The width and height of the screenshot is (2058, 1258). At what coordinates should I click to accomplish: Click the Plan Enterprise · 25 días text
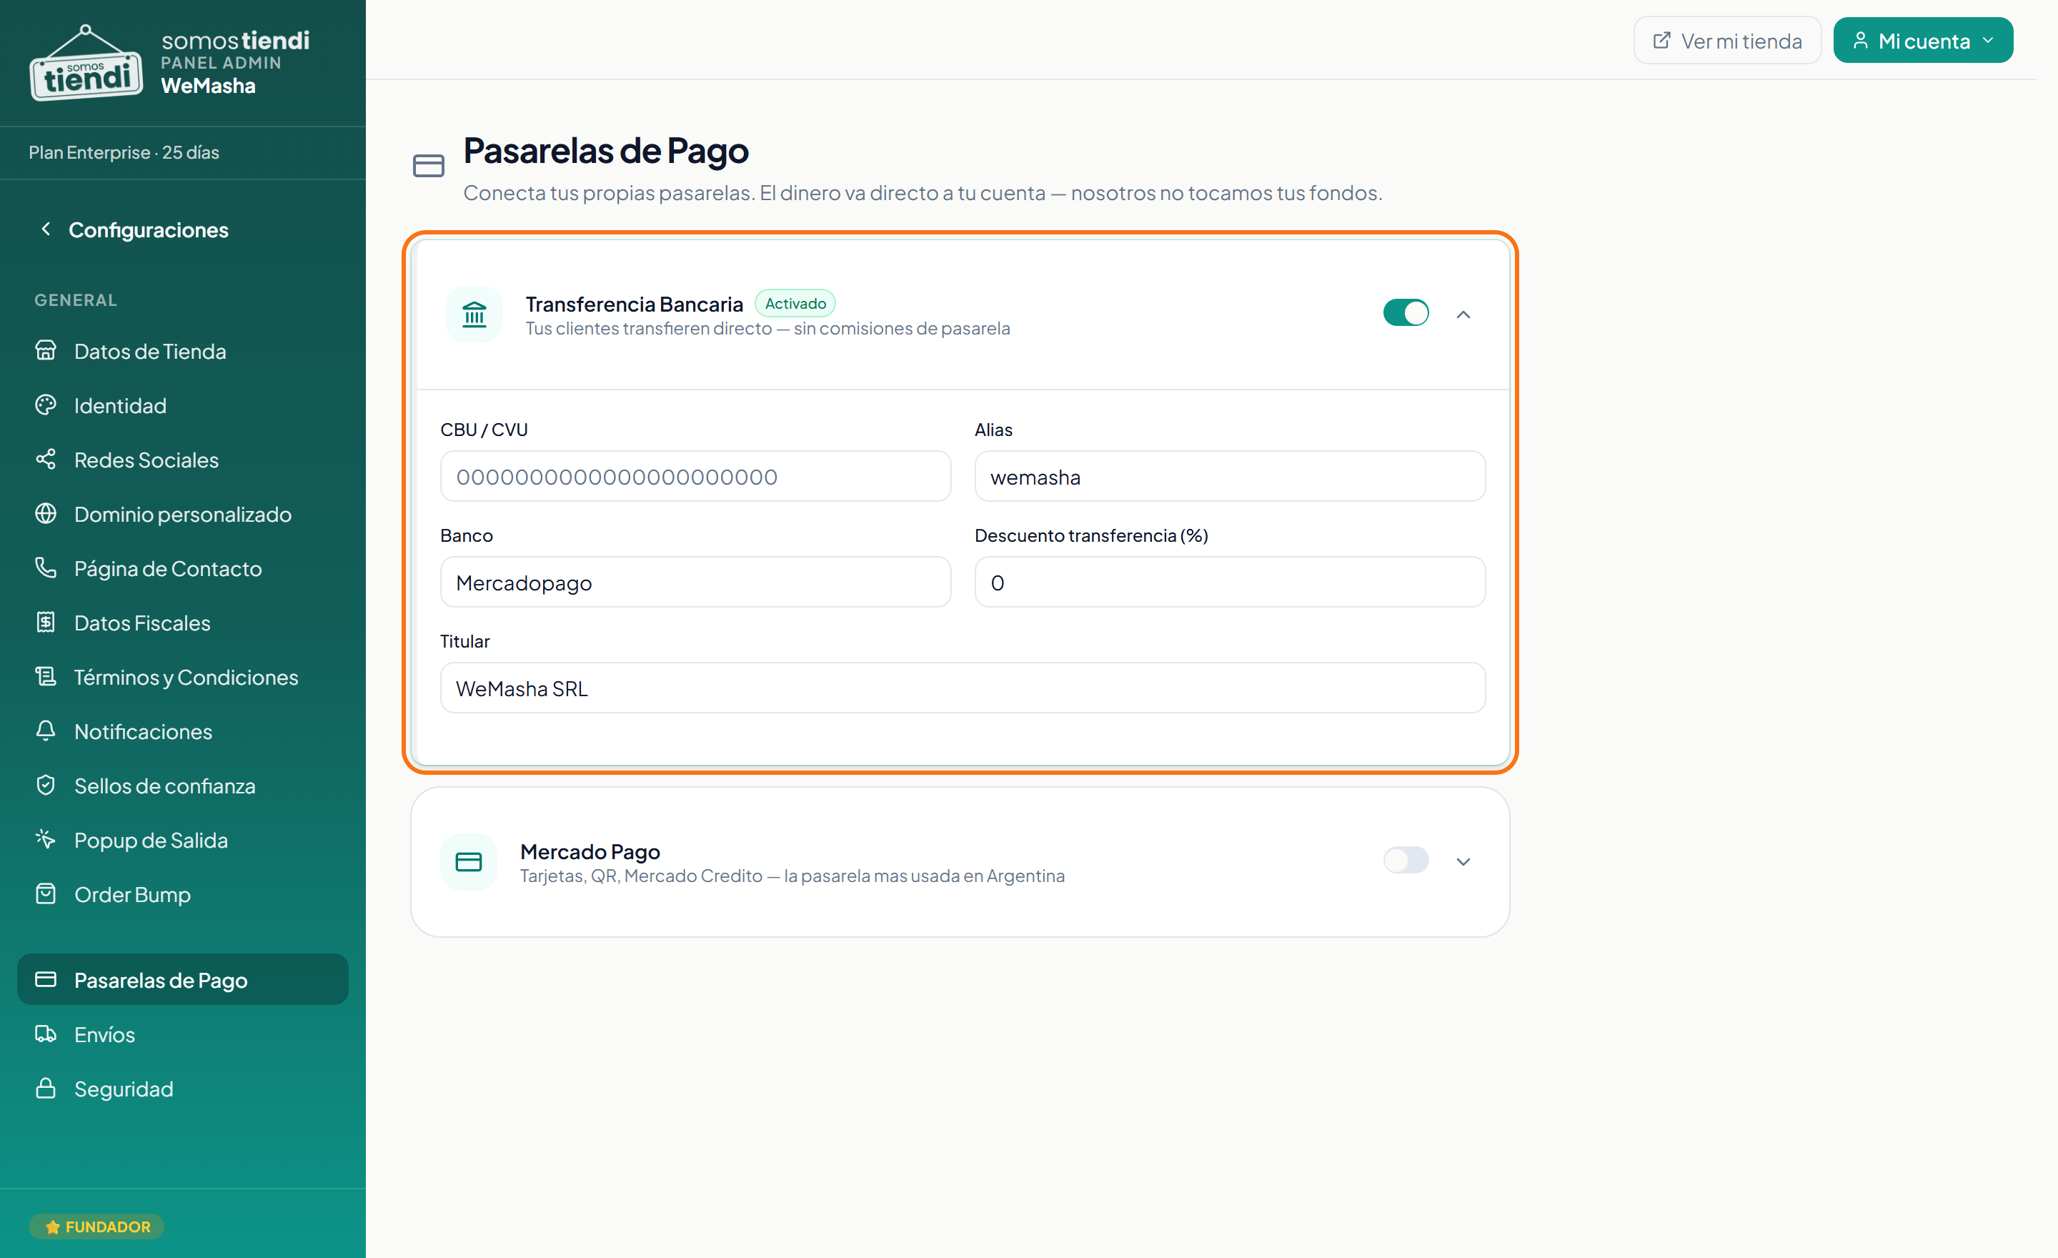[x=124, y=152]
